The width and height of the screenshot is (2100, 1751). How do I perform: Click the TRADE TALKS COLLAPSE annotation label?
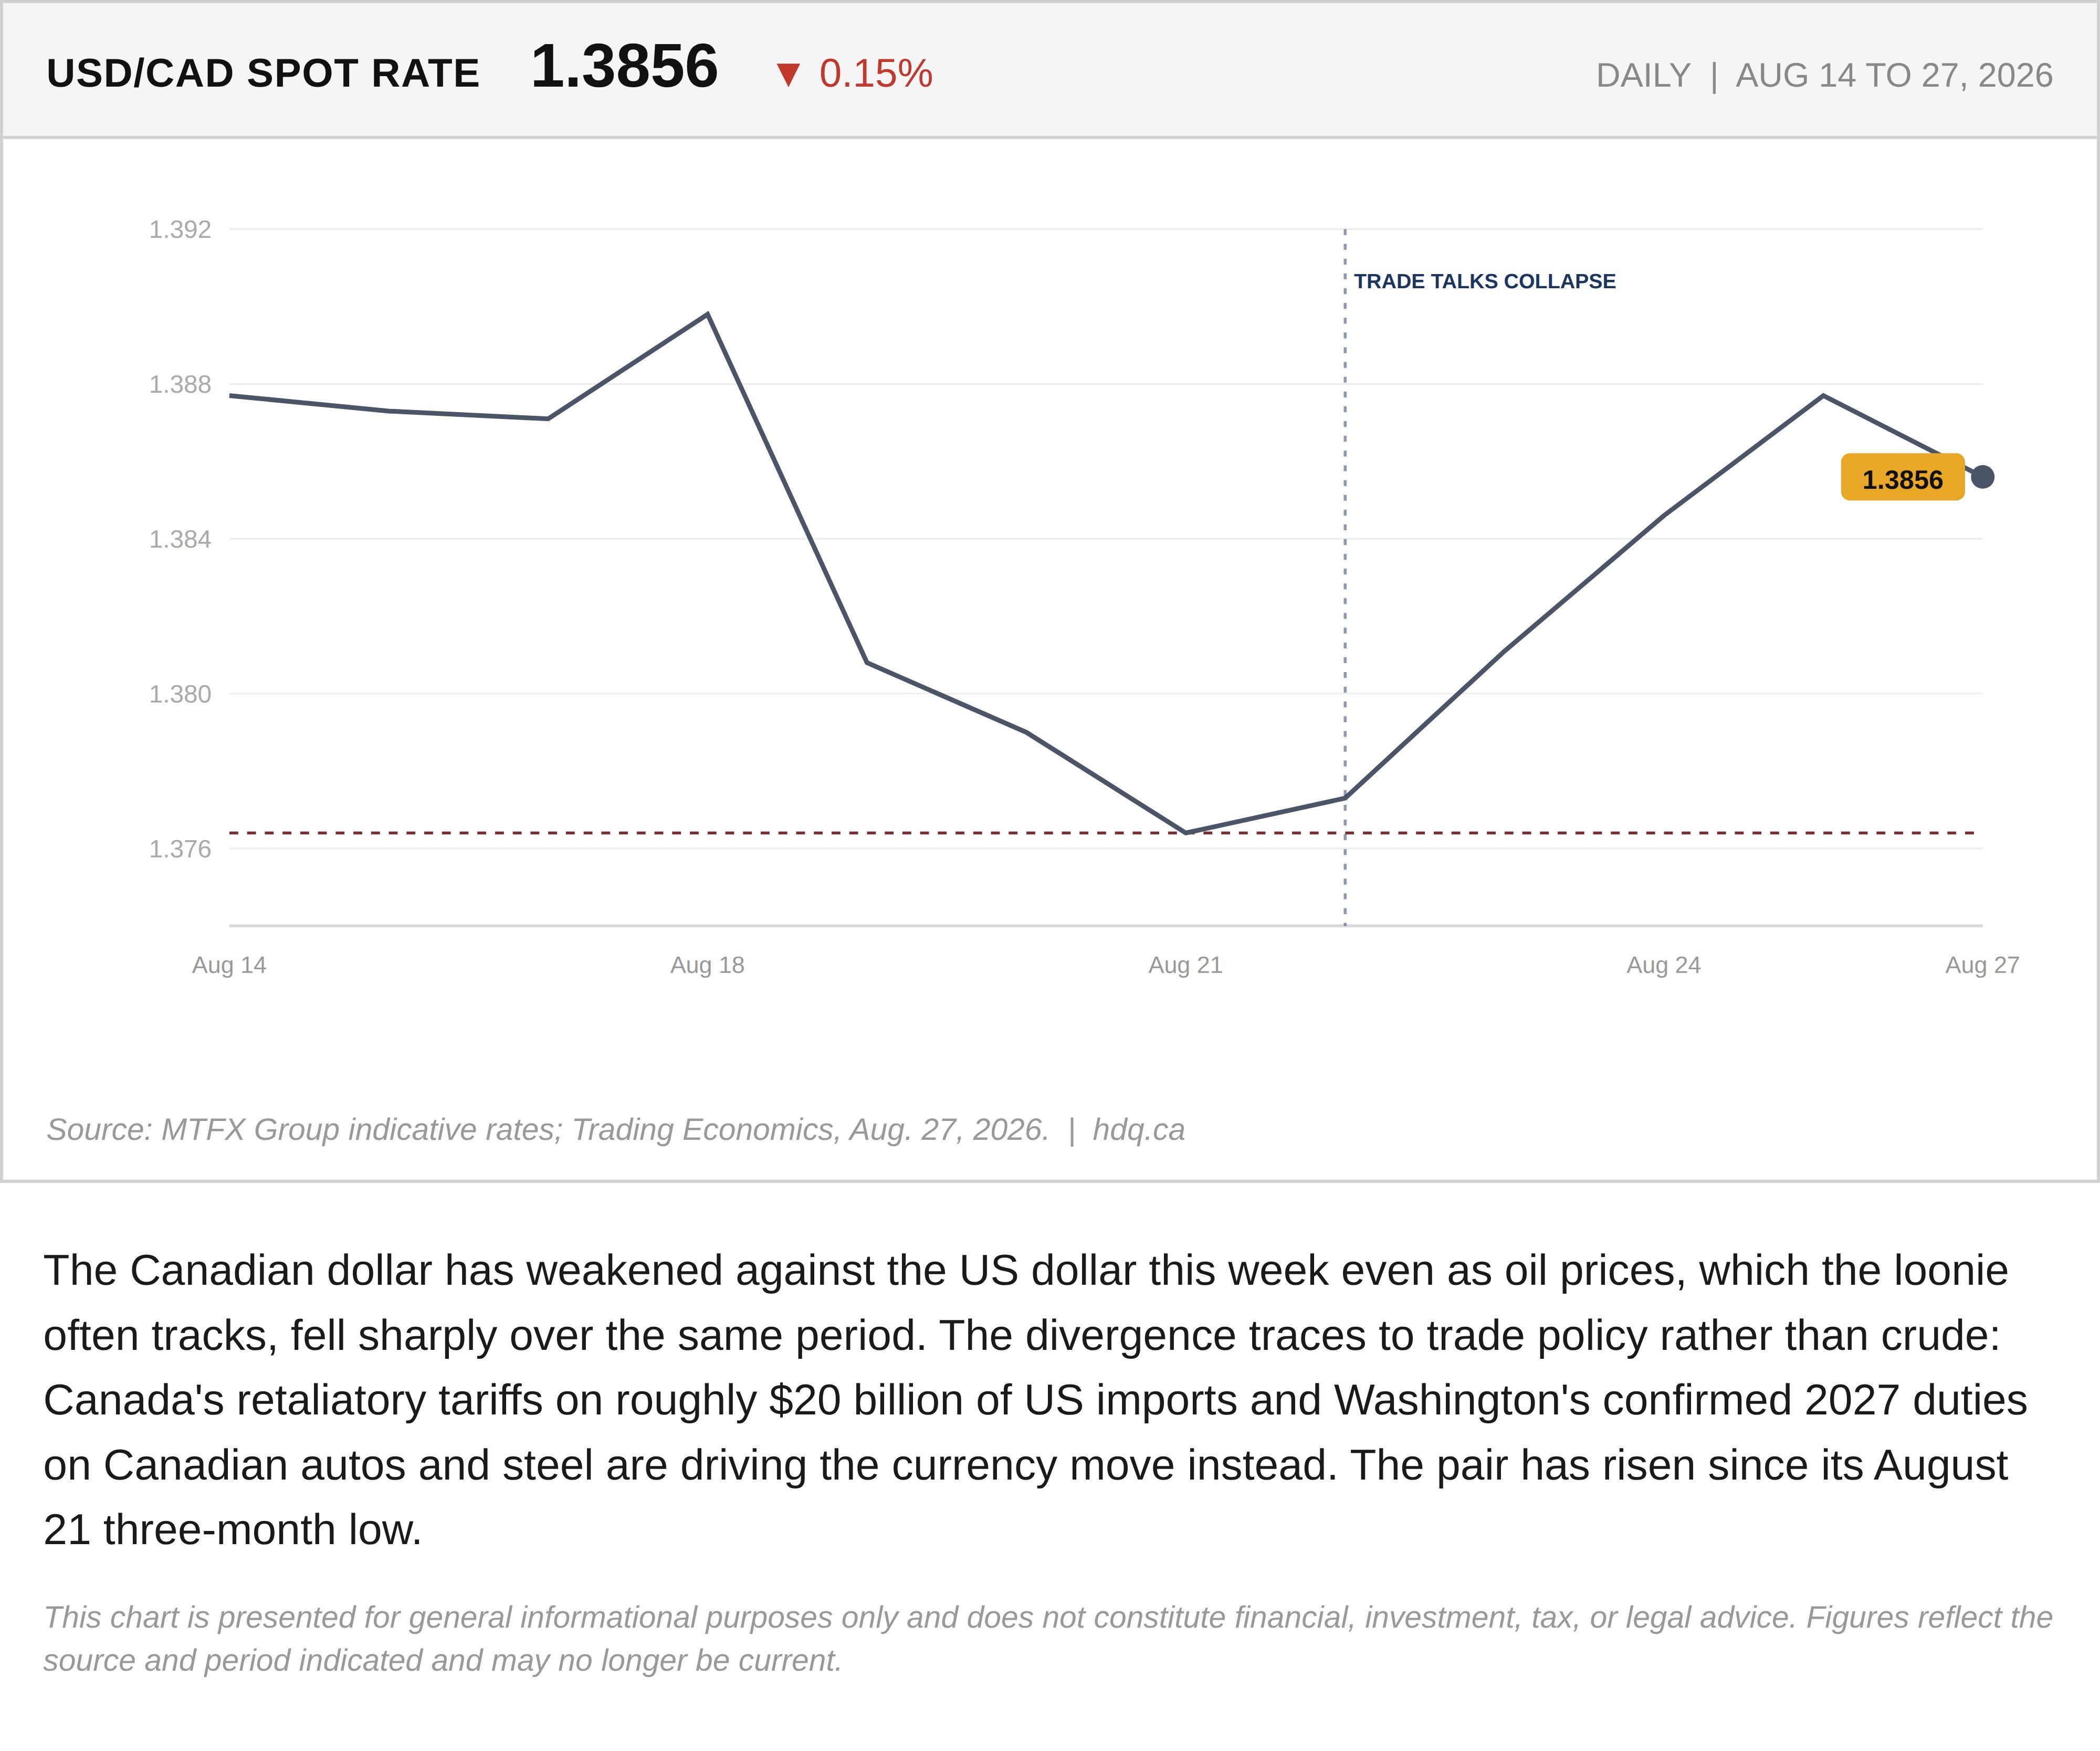(x=1484, y=282)
